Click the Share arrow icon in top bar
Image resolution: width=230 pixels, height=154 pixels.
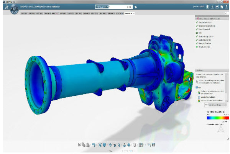(x=217, y=7)
